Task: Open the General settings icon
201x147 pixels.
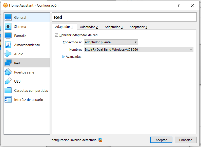Action: pos(8,17)
